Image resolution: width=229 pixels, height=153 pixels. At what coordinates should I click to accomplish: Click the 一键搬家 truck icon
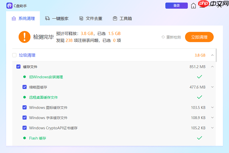click(x=47, y=18)
